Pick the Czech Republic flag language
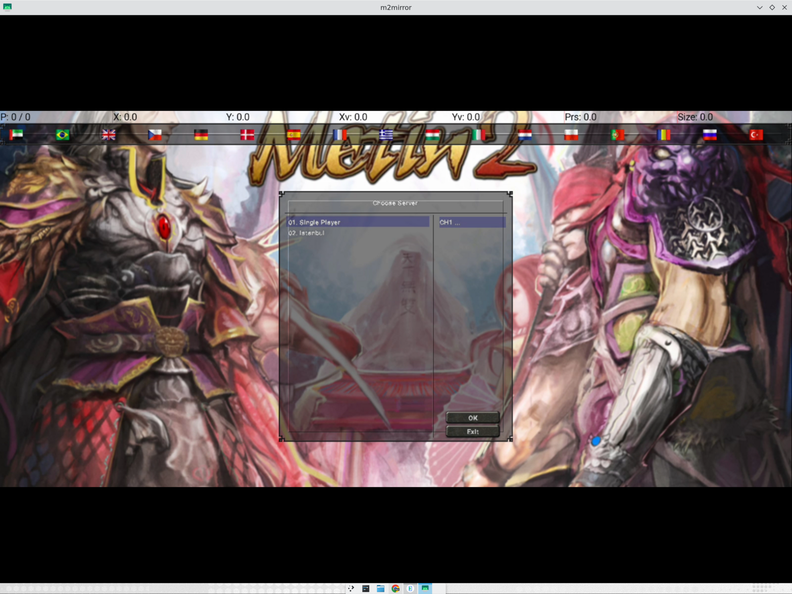The width and height of the screenshot is (792, 594). click(155, 135)
